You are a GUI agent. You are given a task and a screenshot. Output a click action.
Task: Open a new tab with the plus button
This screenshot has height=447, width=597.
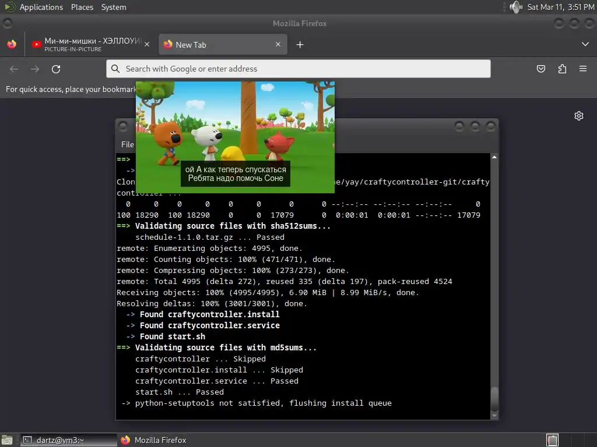click(x=300, y=45)
